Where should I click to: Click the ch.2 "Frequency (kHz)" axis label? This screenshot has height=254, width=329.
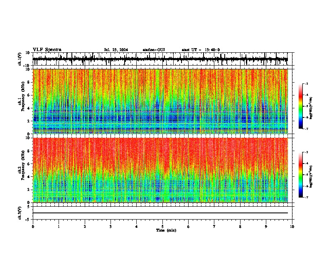tap(23, 165)
